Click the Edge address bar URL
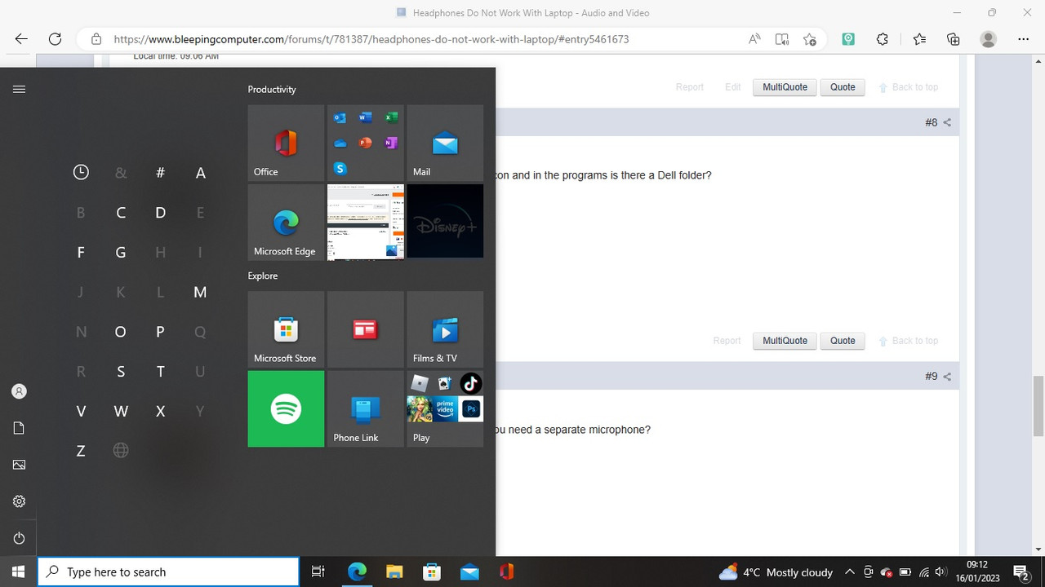This screenshot has height=587, width=1045. point(371,39)
